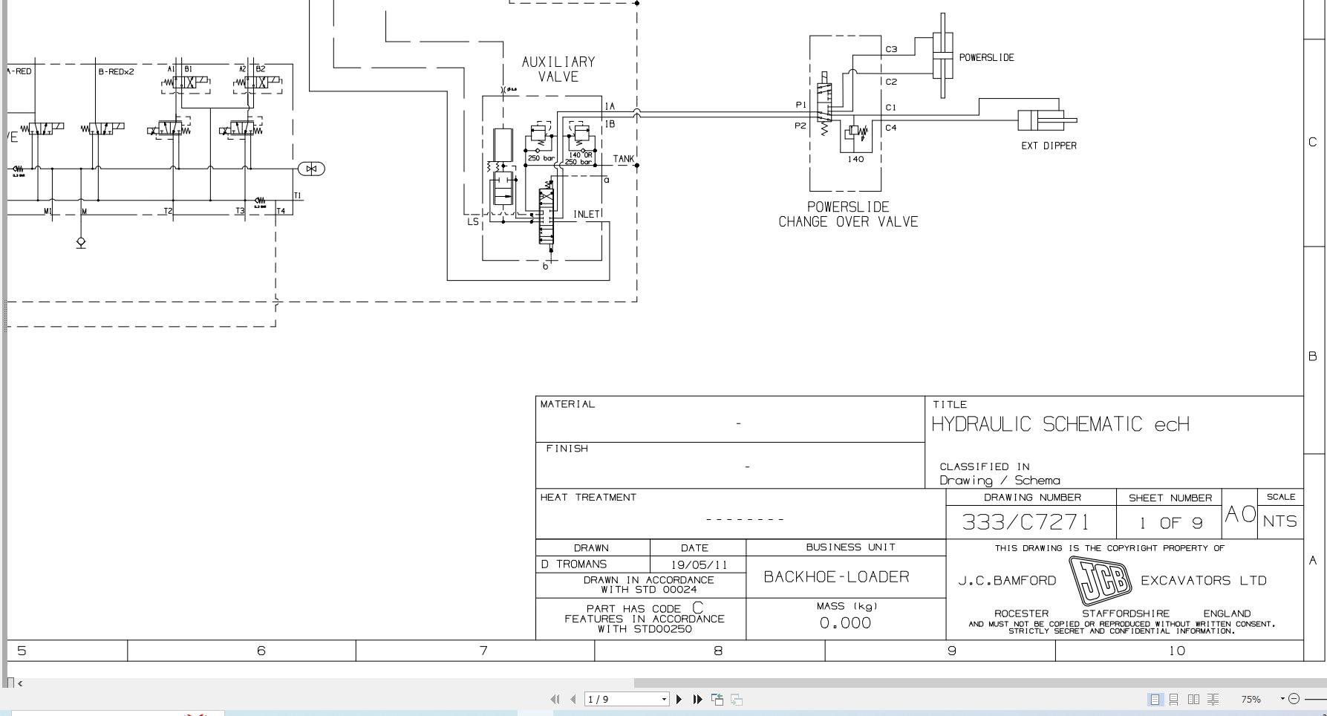Image resolution: width=1327 pixels, height=716 pixels.
Task: Click the mass value 0.000
Action: coord(845,623)
